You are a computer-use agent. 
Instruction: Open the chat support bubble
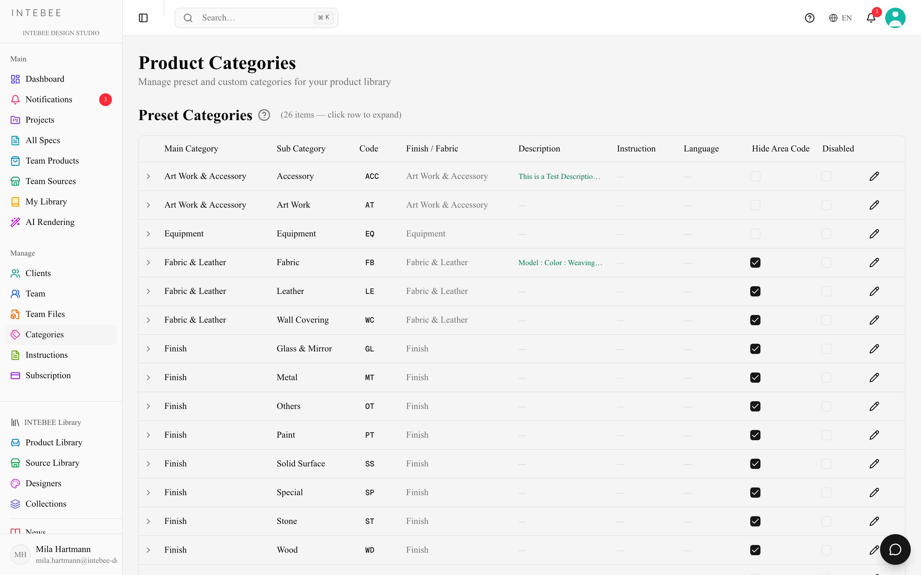click(895, 549)
